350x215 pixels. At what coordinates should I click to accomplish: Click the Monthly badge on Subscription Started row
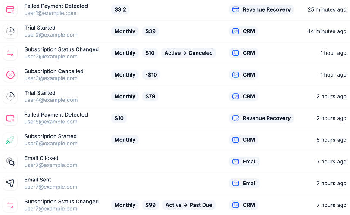click(x=125, y=140)
